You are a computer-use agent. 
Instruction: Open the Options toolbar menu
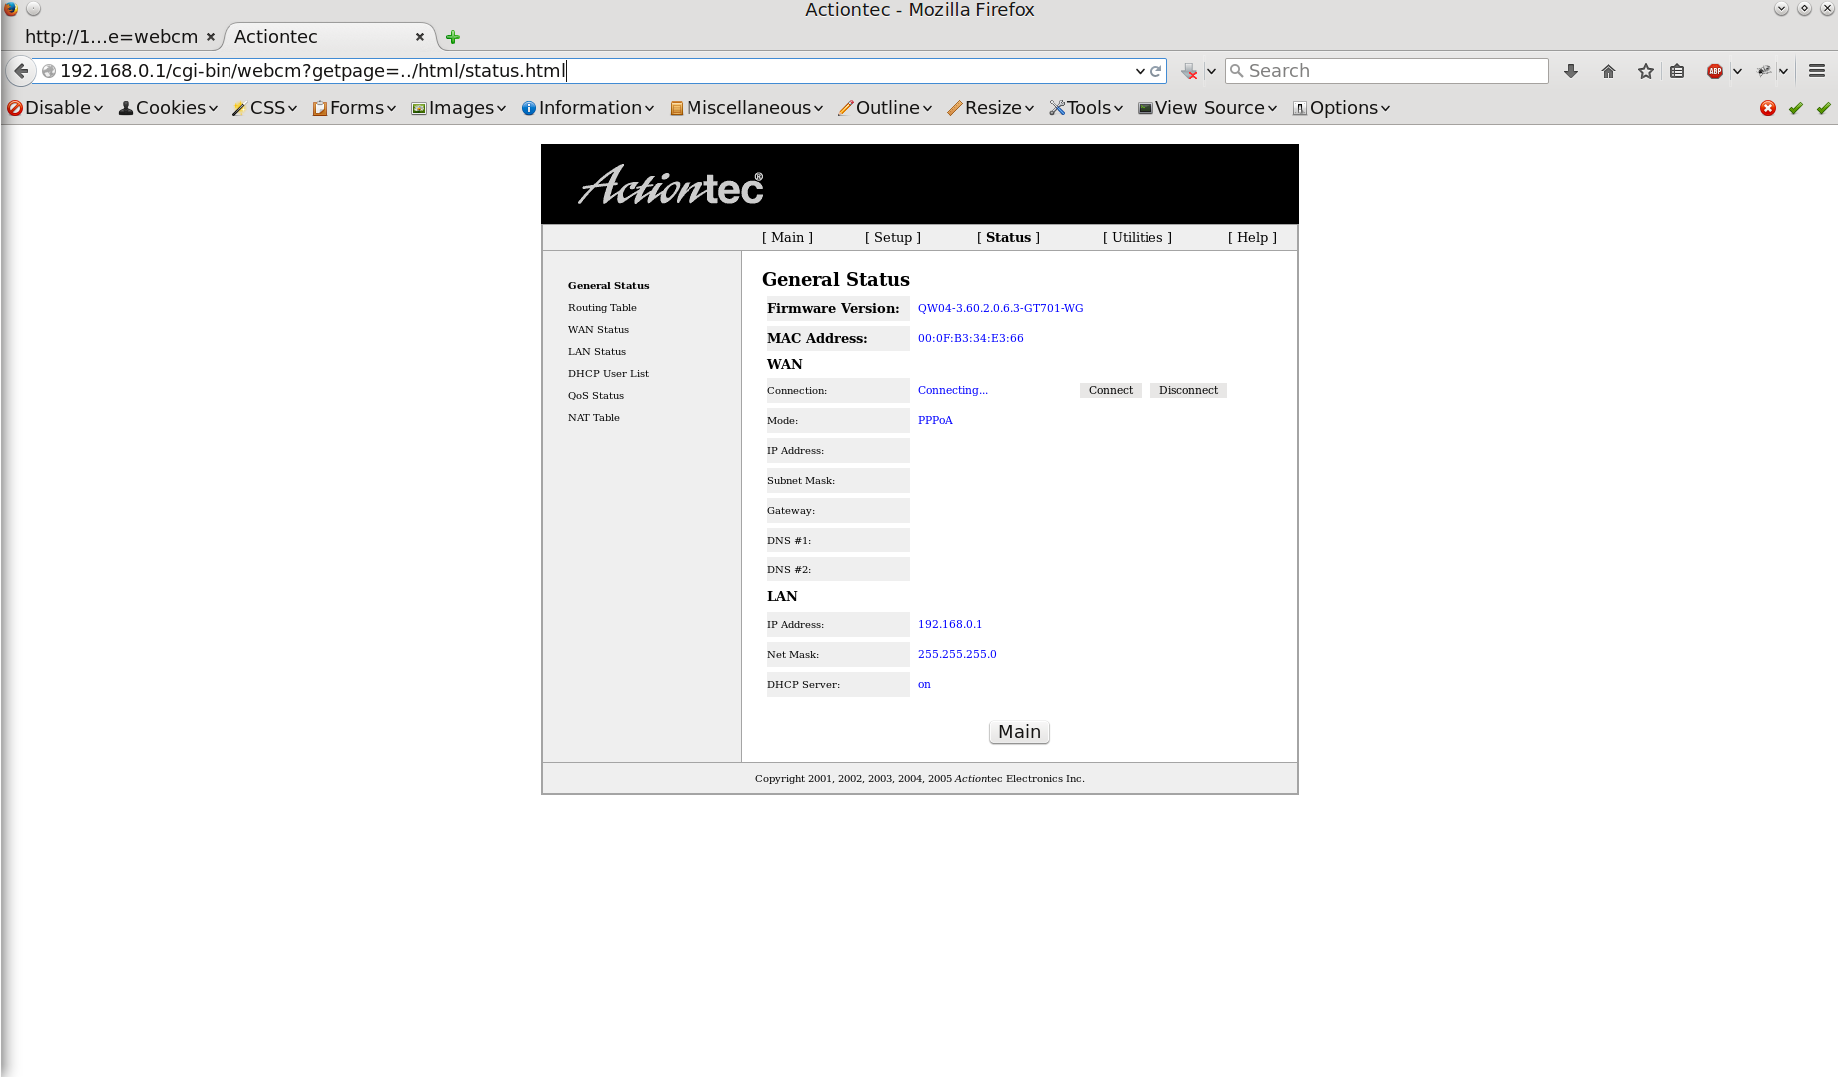pos(1341,108)
